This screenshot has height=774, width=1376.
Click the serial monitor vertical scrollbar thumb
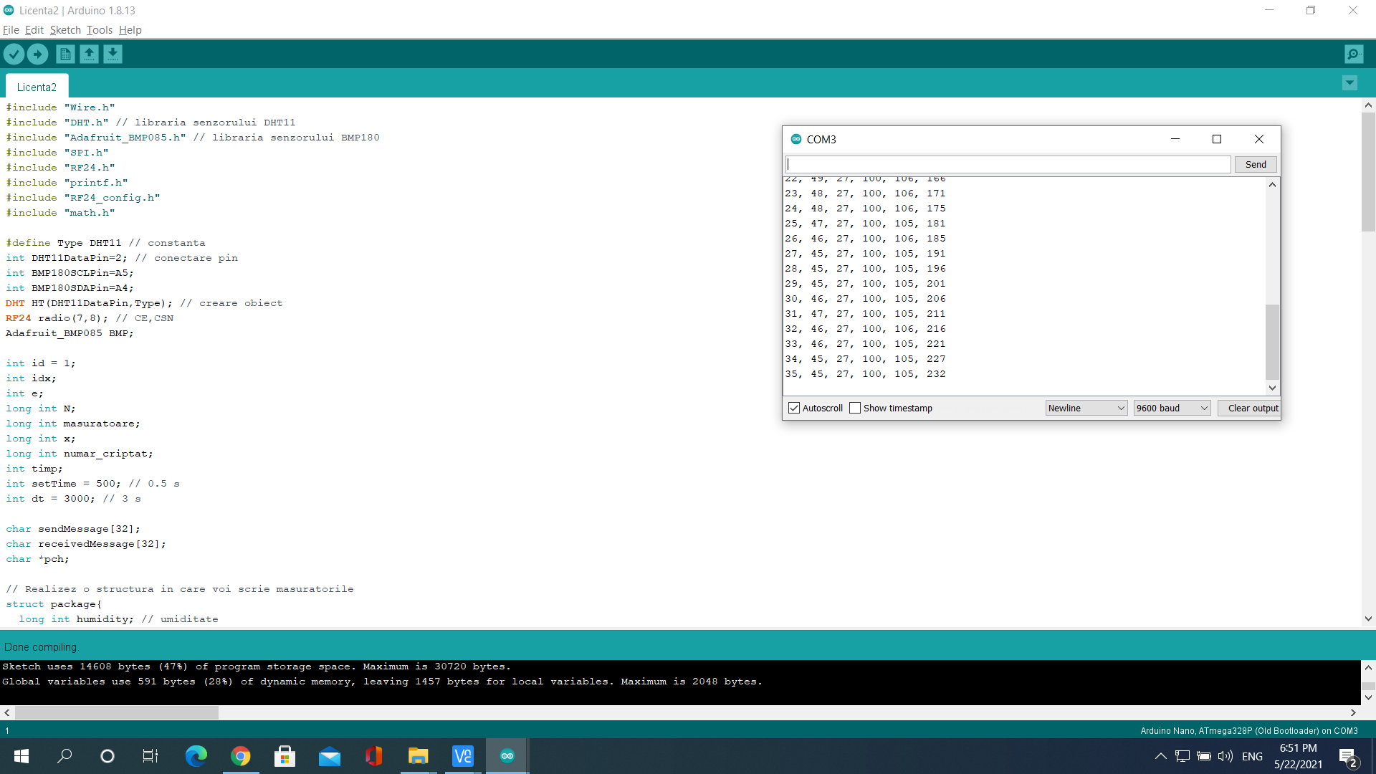[x=1272, y=342]
